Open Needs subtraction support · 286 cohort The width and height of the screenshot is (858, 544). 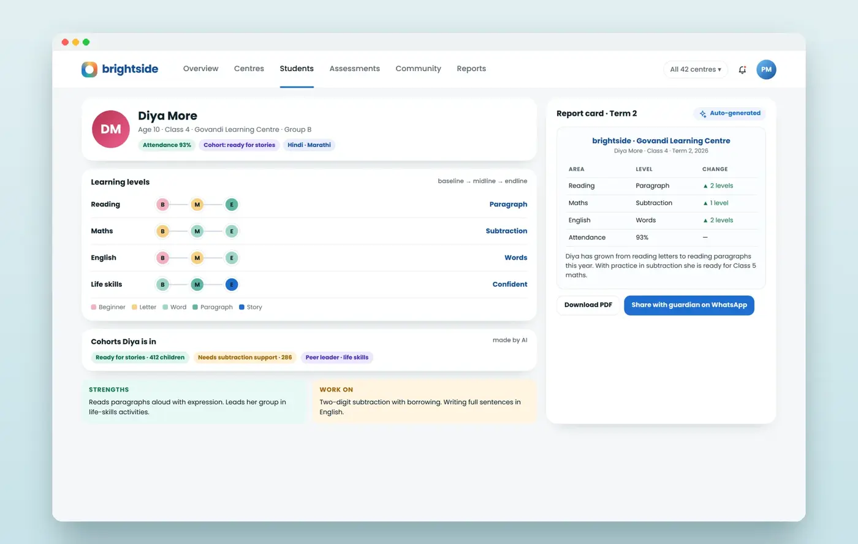pyautogui.click(x=245, y=358)
